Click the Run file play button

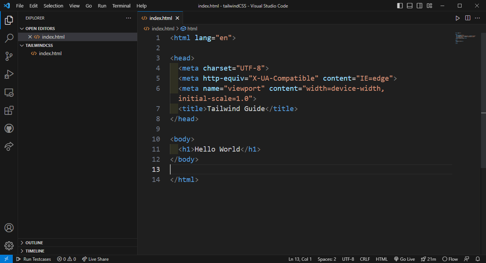coord(457,18)
